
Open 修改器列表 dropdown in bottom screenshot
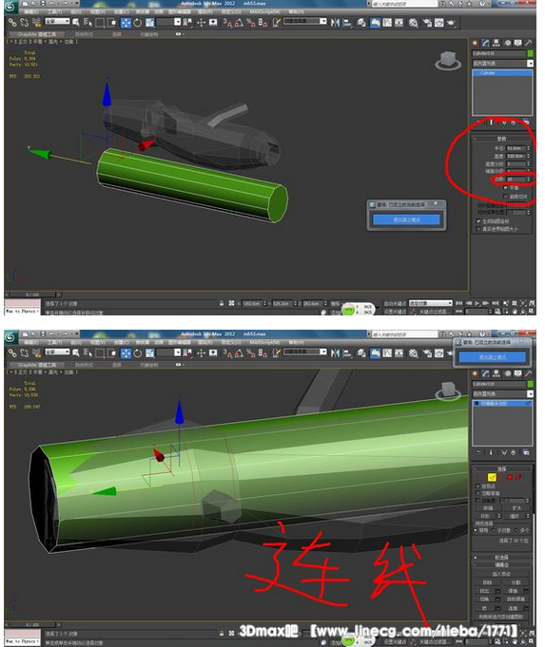point(502,393)
